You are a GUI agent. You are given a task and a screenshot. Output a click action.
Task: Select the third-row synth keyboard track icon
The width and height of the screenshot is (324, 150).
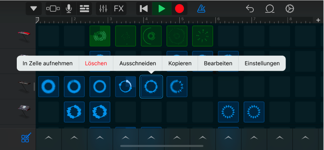point(24,86)
